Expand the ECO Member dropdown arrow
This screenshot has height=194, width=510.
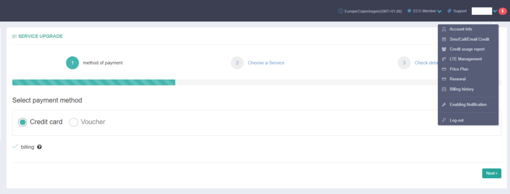click(x=439, y=11)
